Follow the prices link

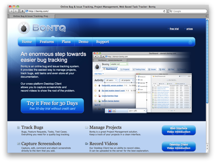(x=190, y=29)
